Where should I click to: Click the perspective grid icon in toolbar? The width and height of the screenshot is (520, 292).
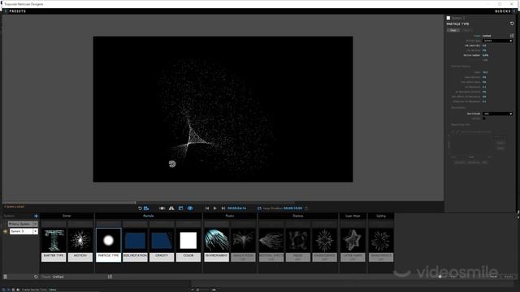click(171, 208)
